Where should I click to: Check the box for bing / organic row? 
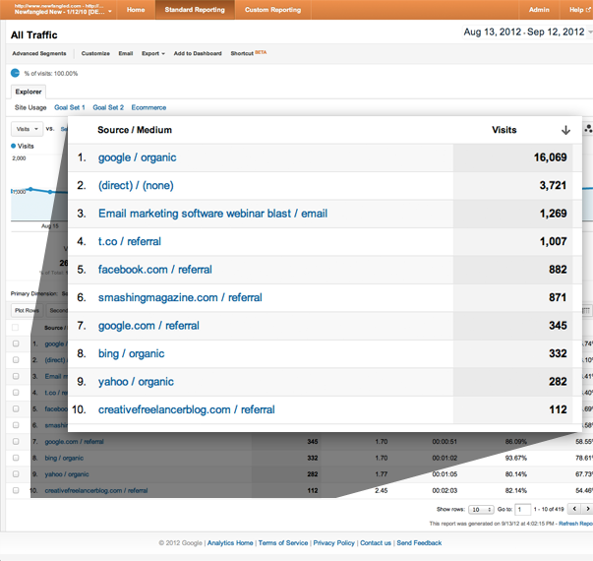(16, 458)
